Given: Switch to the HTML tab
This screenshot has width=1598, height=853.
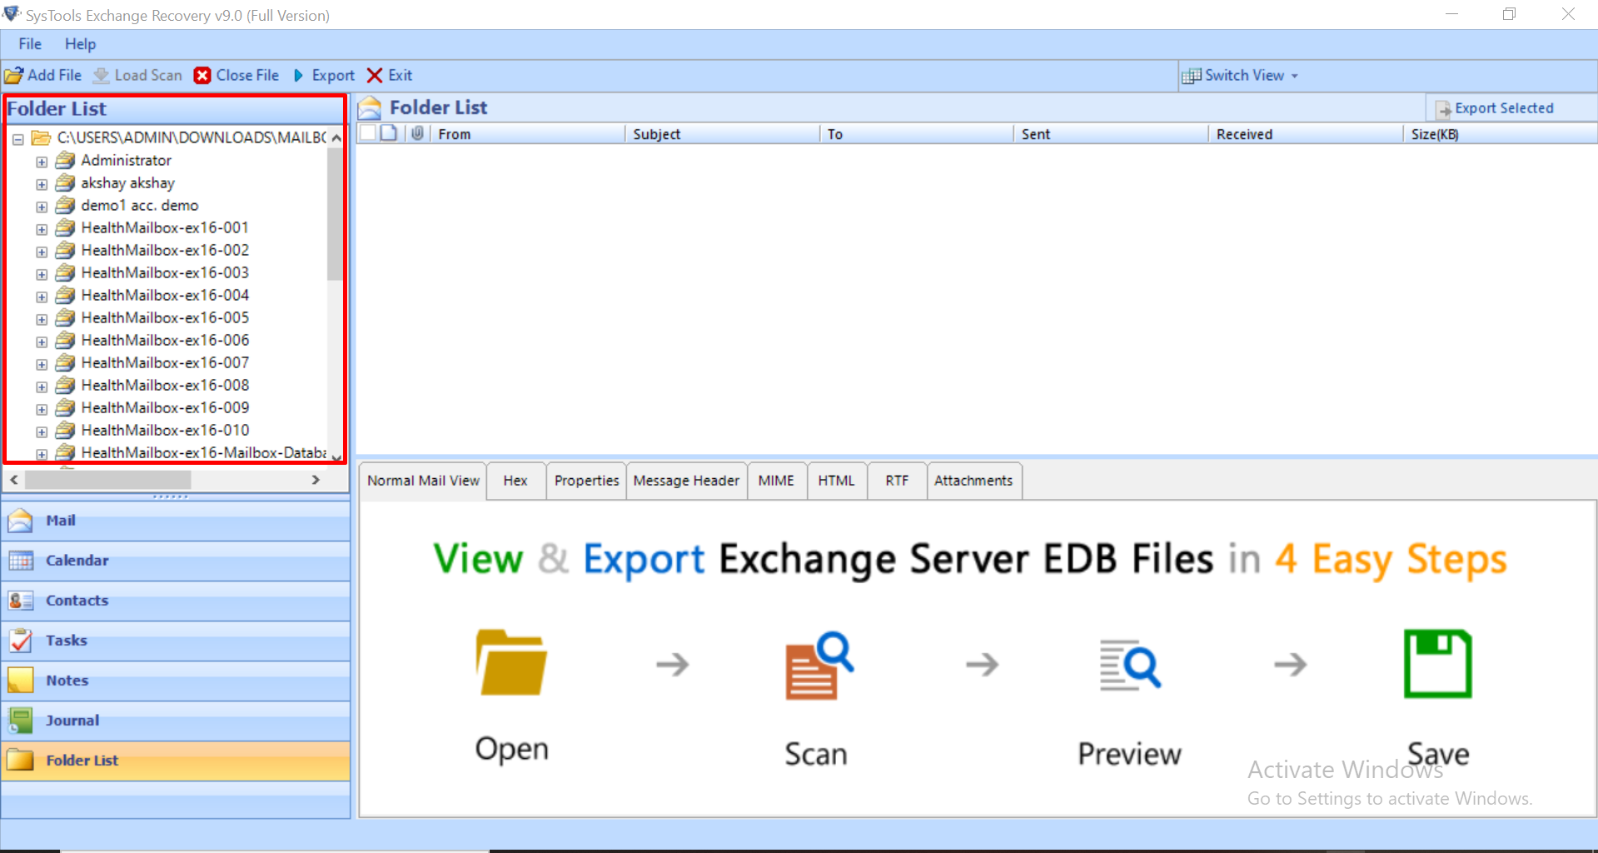Looking at the screenshot, I should coord(836,481).
